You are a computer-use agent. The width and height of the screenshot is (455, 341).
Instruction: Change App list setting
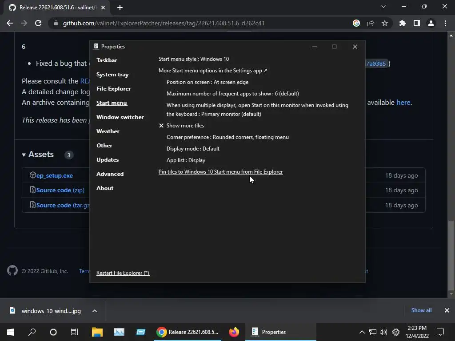point(186,160)
